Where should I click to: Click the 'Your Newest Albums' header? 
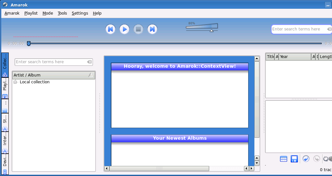180,138
